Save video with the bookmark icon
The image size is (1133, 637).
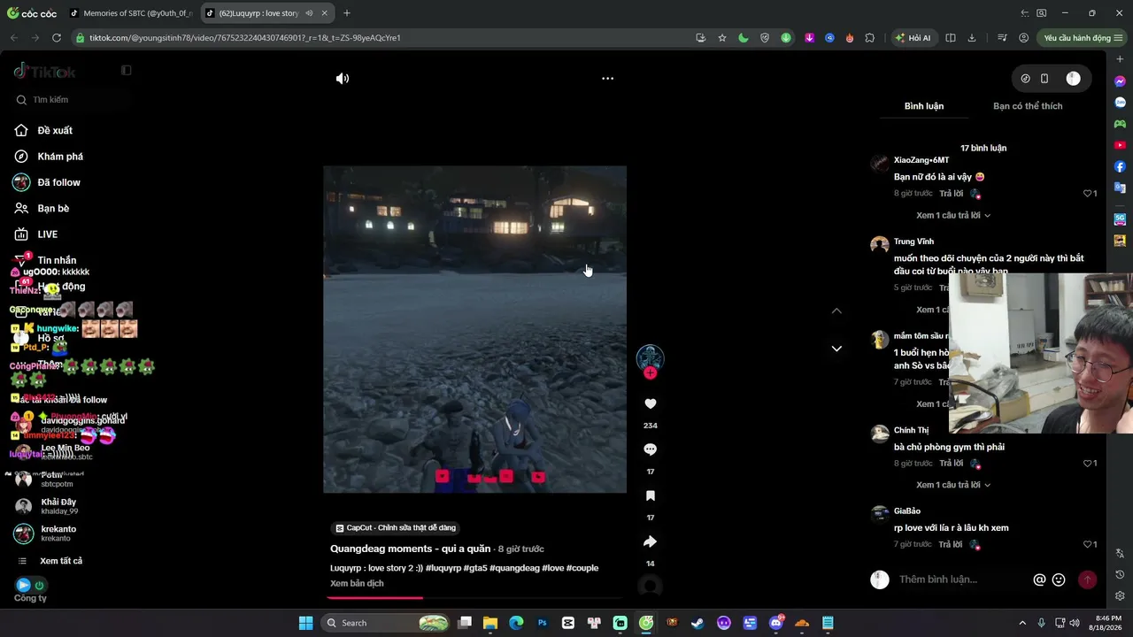point(650,495)
